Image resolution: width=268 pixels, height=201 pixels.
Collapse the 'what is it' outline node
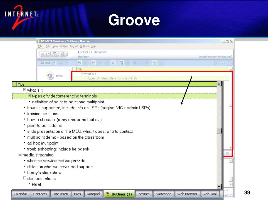click(24, 90)
